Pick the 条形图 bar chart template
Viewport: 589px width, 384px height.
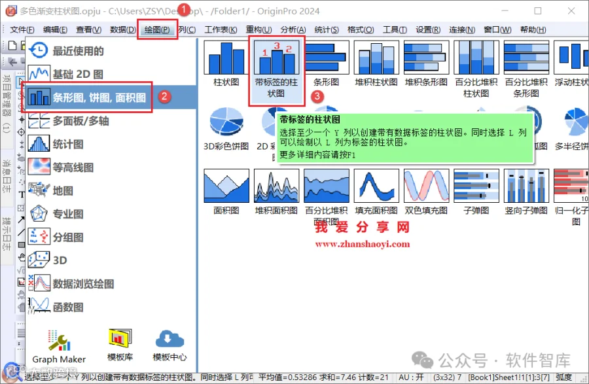326,64
